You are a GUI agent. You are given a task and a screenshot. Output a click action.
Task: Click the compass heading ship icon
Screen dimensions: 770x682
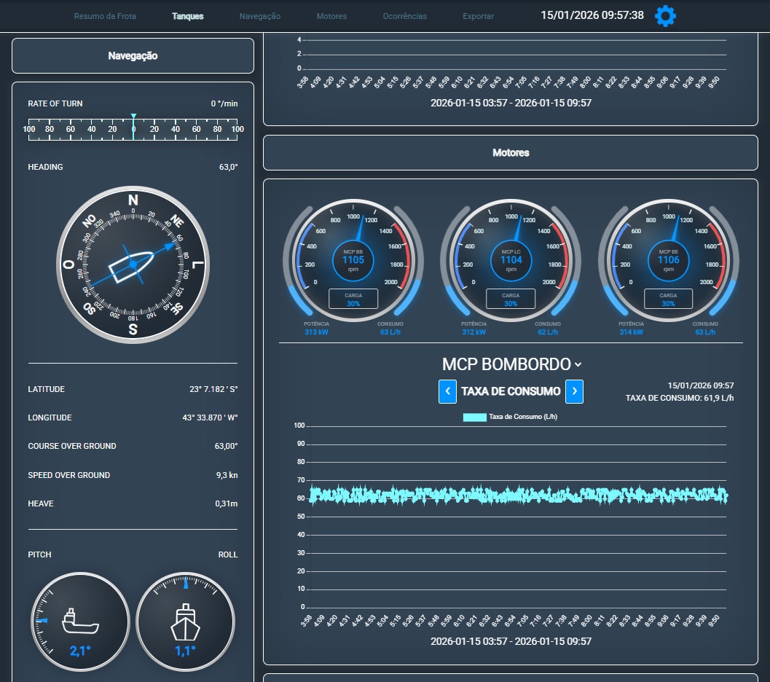(133, 263)
